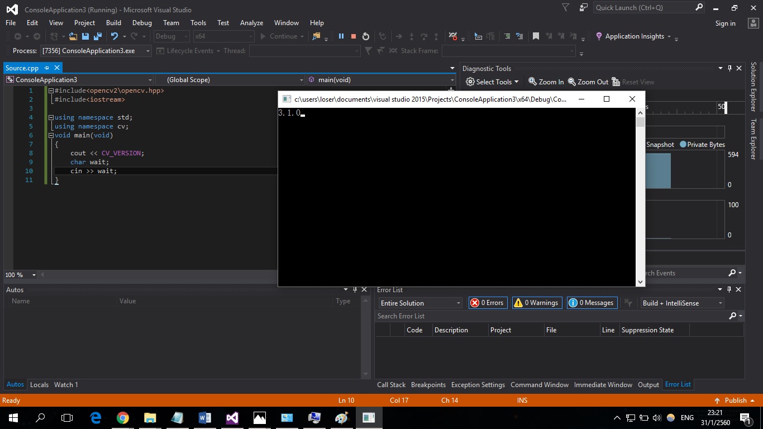The image size is (763, 429).
Task: Toggle the 0 Errors filter
Action: point(487,303)
